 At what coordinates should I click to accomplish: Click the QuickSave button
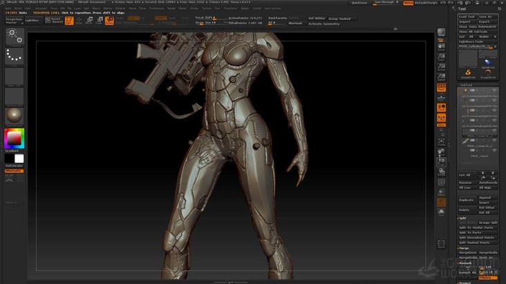(359, 3)
